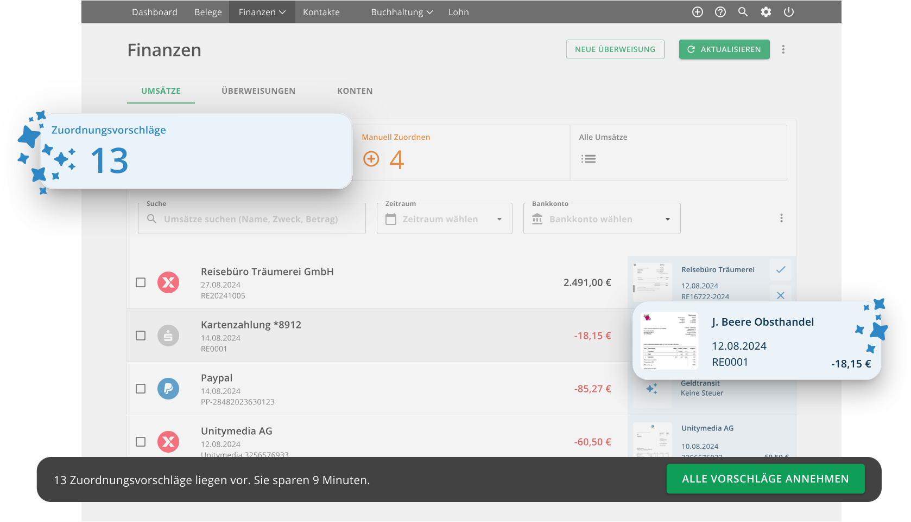This screenshot has width=911, height=522.
Task: Open Lohn in top navigation
Action: (x=459, y=12)
